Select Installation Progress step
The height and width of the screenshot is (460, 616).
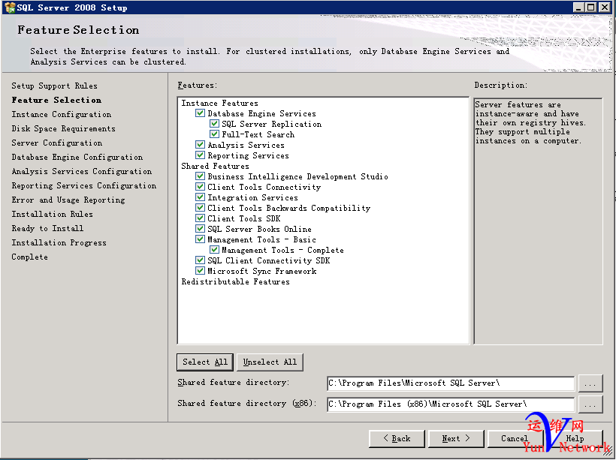coord(59,242)
